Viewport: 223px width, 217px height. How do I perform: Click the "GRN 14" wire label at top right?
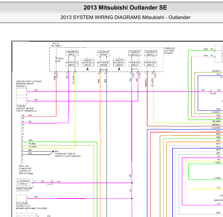point(208,49)
